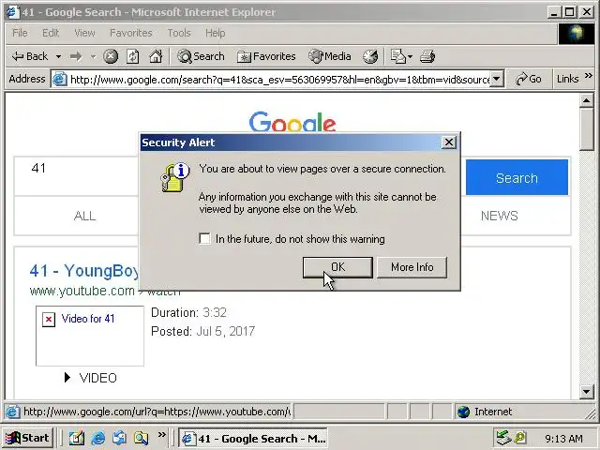Click the Back arrow toolbar button

click(x=30, y=56)
